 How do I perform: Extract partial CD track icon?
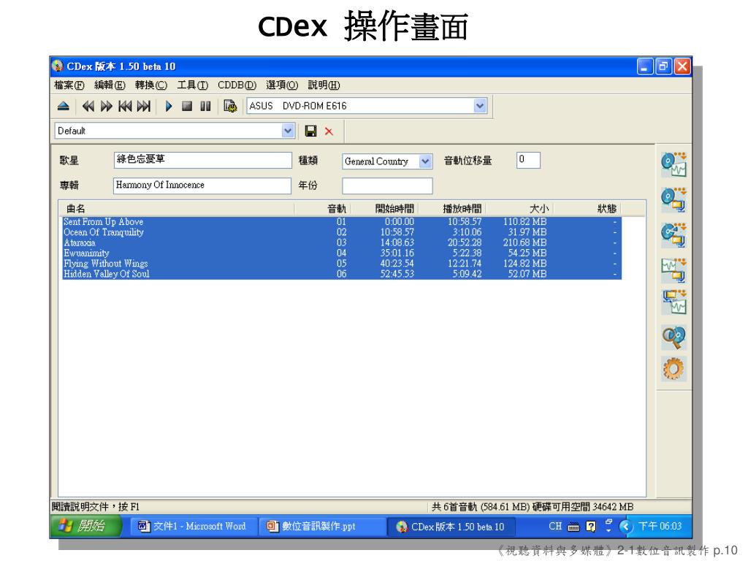673,235
